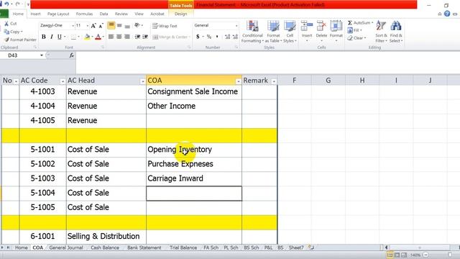Open Cell Styles gallery
This screenshot has height=259, width=460.
click(290, 32)
